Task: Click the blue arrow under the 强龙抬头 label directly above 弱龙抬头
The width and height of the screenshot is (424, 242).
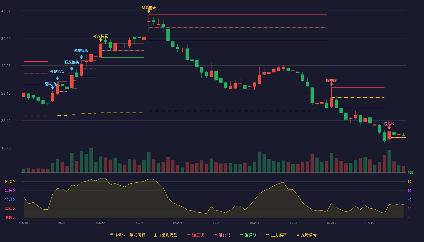Action: tap(58, 78)
